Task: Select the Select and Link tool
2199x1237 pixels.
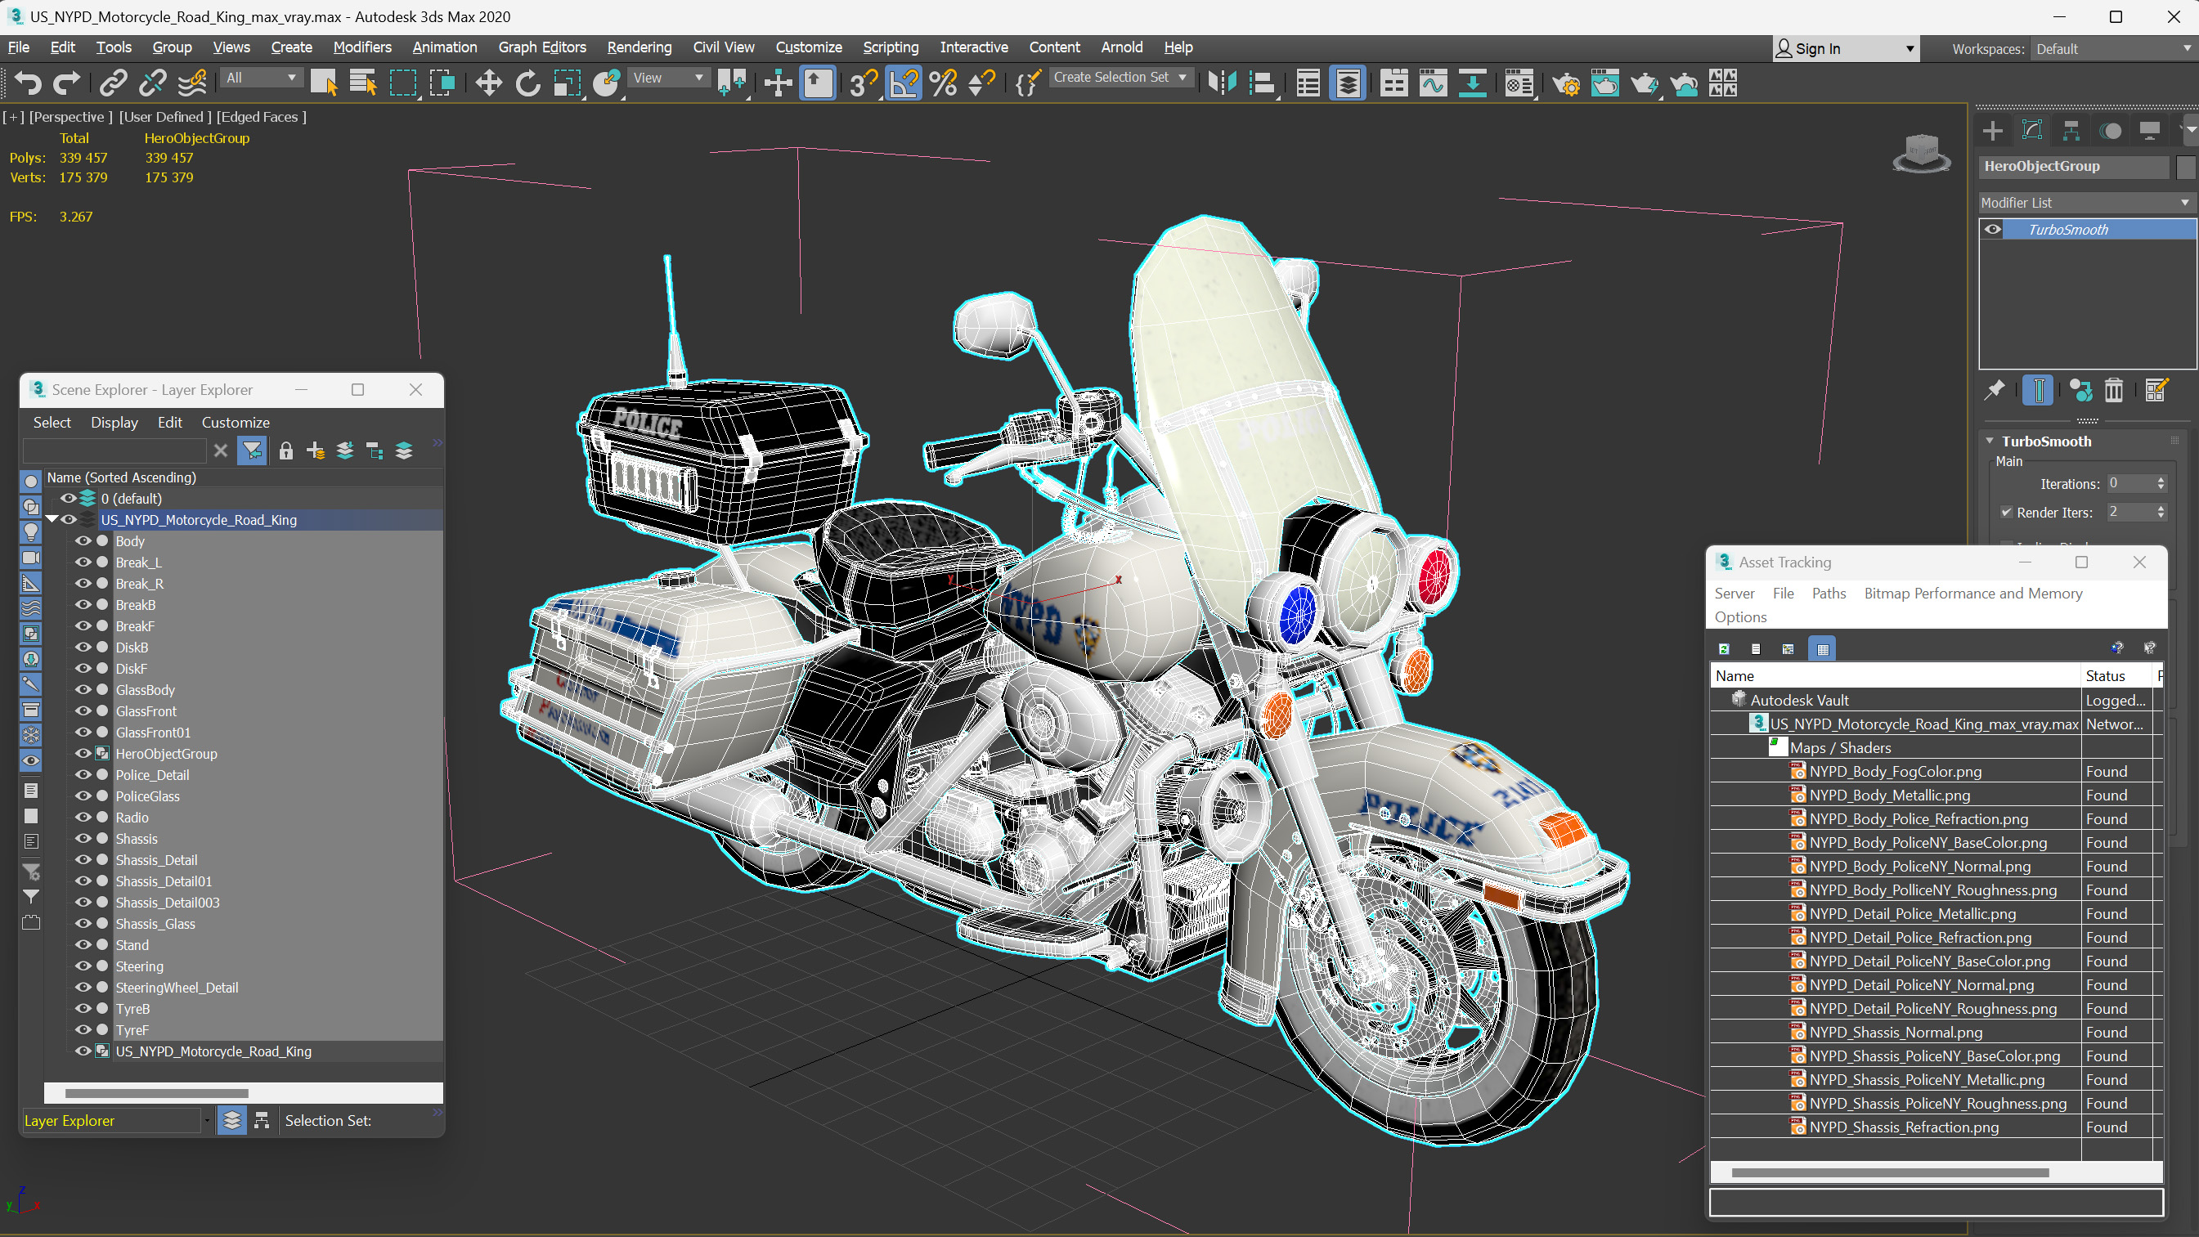Action: [113, 83]
